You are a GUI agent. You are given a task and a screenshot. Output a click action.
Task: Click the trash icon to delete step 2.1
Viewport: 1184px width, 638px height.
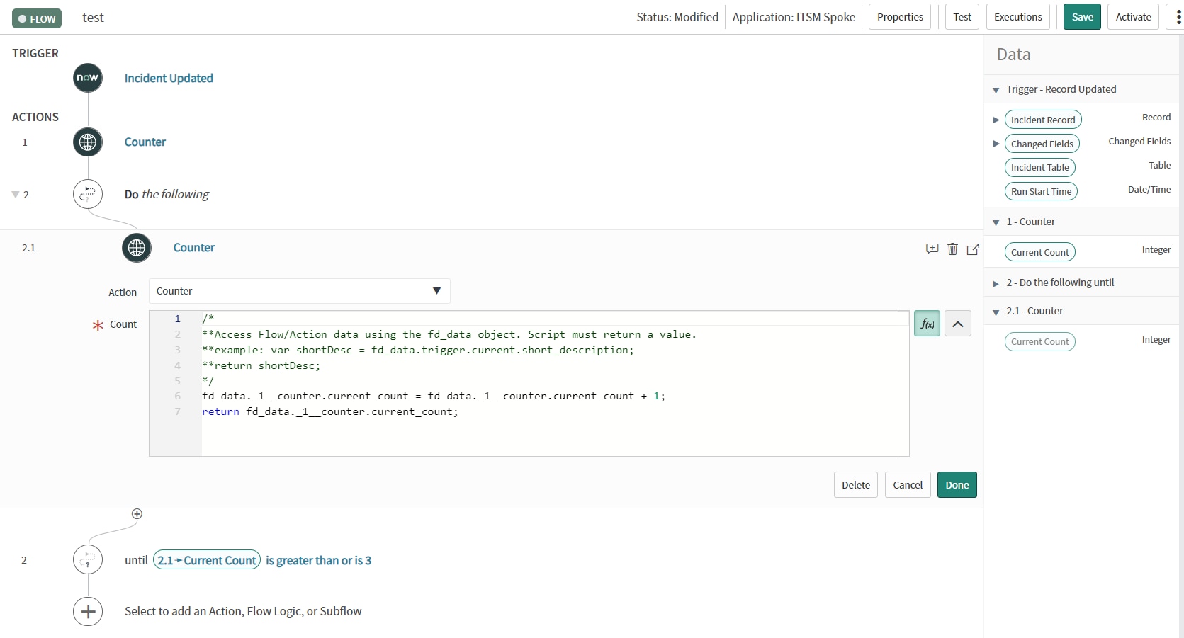tap(952, 249)
